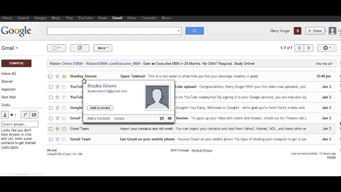
Task: Click the Google logo
Action: click(x=16, y=31)
